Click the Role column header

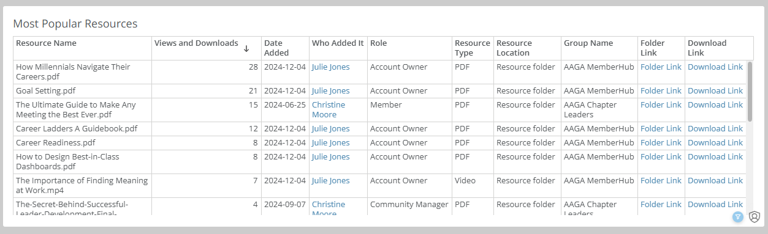[x=378, y=43]
